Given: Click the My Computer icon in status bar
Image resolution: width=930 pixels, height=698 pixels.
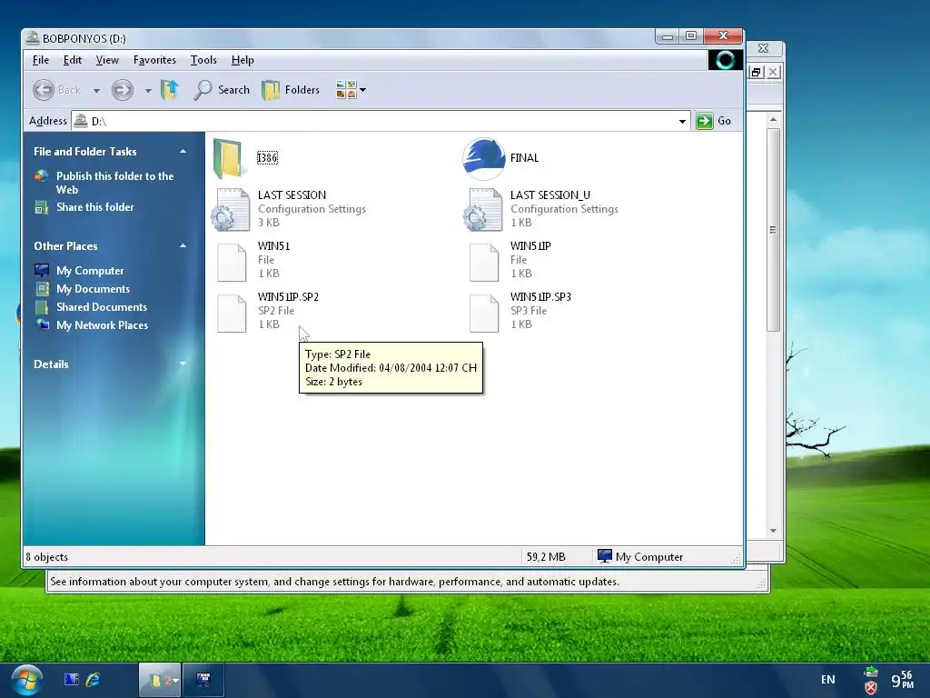Looking at the screenshot, I should coord(604,556).
